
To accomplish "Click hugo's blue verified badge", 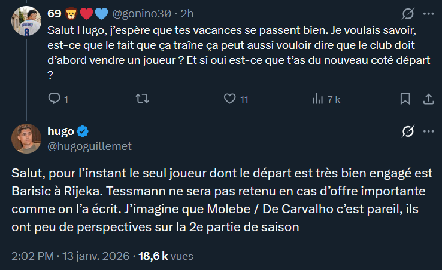I will click(x=83, y=131).
